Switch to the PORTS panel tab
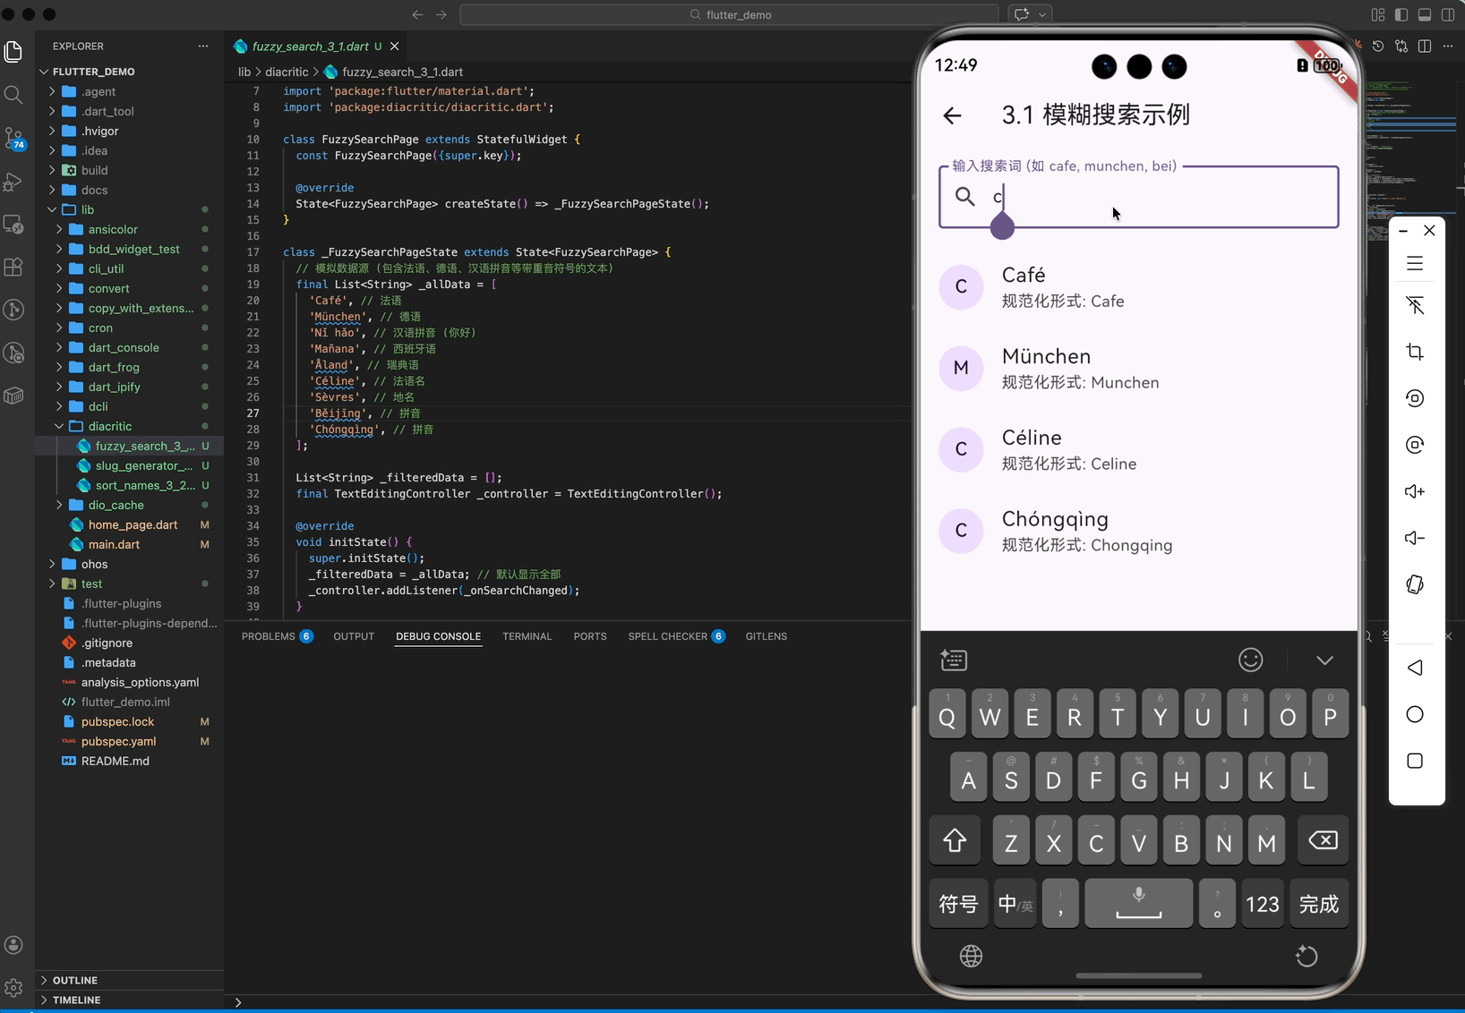This screenshot has width=1465, height=1013. point(590,636)
